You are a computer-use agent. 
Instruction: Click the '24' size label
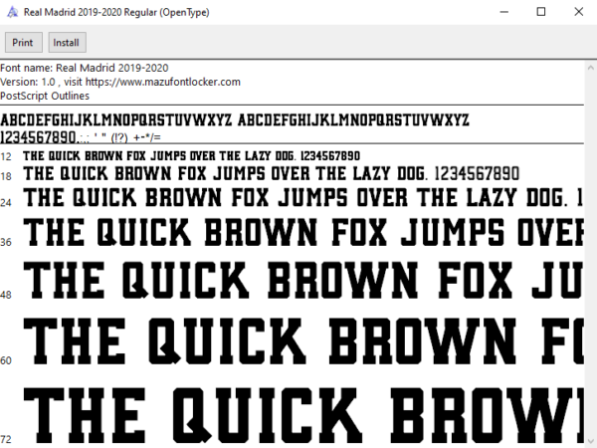(x=6, y=203)
